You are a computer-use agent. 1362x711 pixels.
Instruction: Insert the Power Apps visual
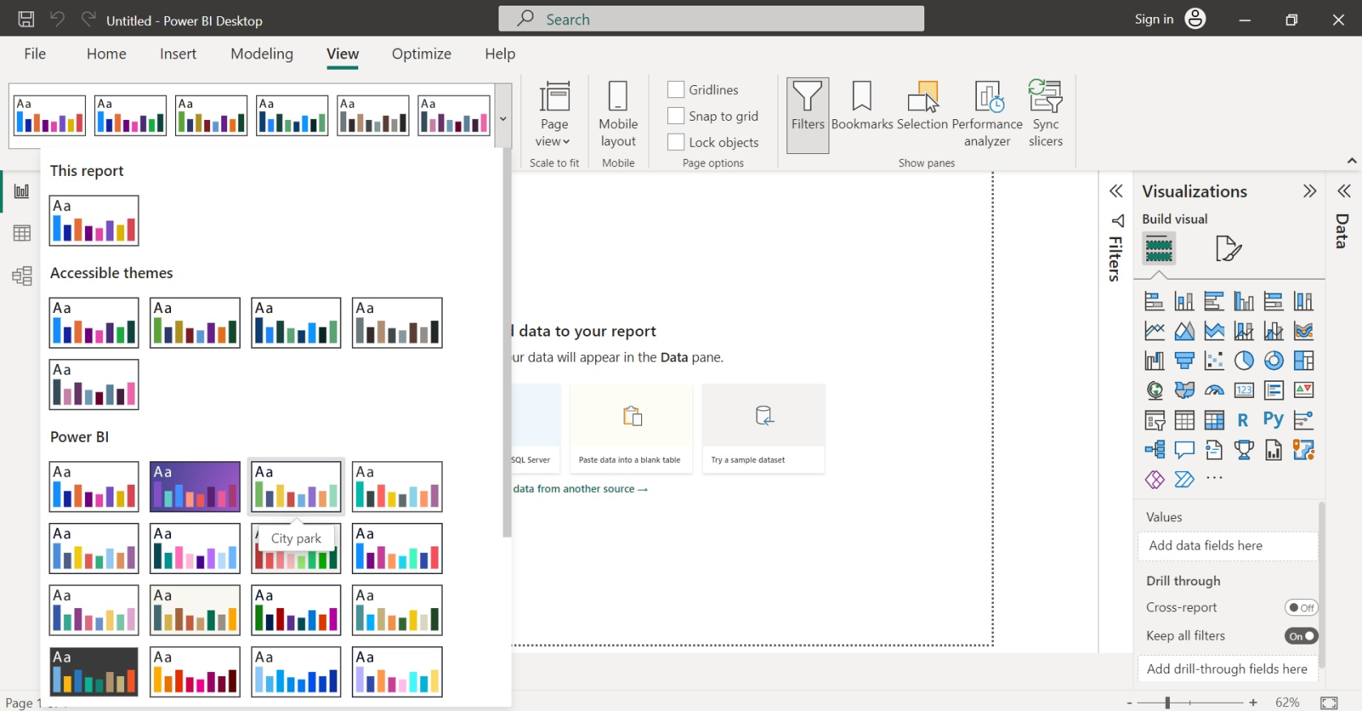pyautogui.click(x=1154, y=480)
